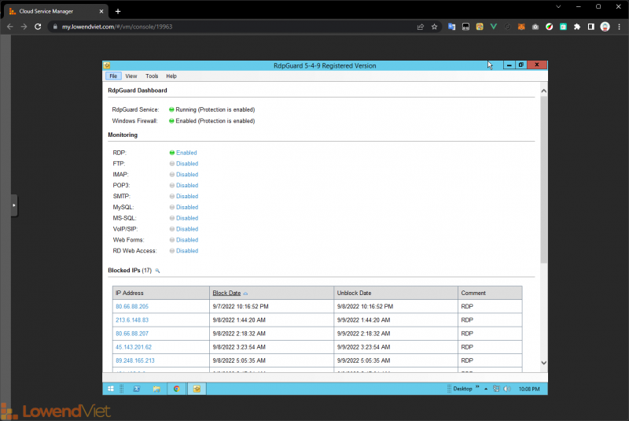Open blocked IP 45.143.201.62
Screen dimensions: 629x421
point(134,347)
